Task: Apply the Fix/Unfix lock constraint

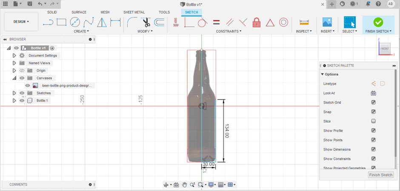Action: pyautogui.click(x=256, y=23)
